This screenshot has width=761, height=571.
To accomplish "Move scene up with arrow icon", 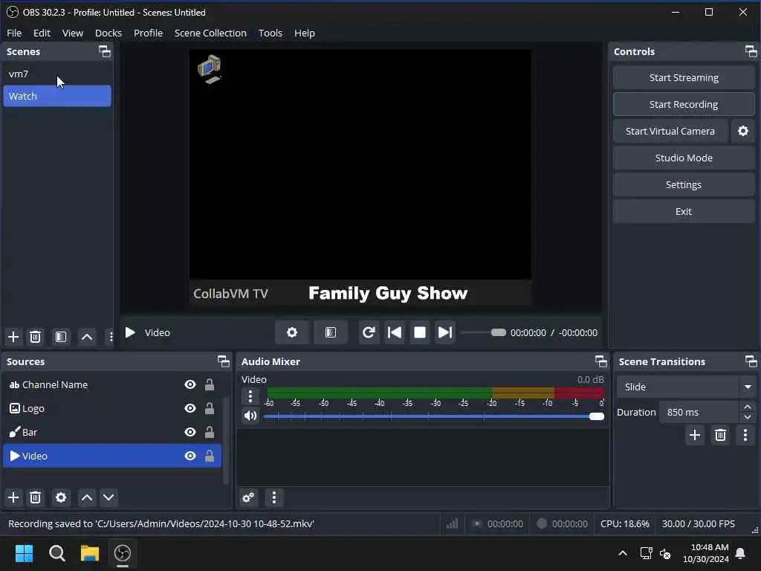I will pyautogui.click(x=87, y=337).
